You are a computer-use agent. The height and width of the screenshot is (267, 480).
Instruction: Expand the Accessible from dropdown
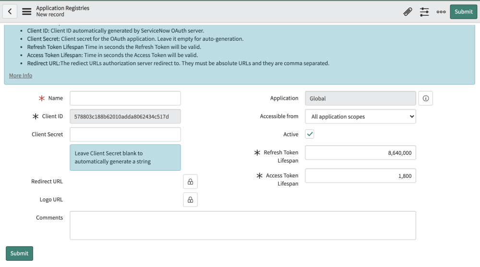click(x=360, y=116)
